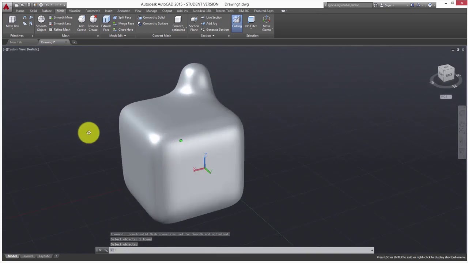Open Primitives panel dialog launcher arrow
The height and width of the screenshot is (263, 468).
tap(33, 36)
